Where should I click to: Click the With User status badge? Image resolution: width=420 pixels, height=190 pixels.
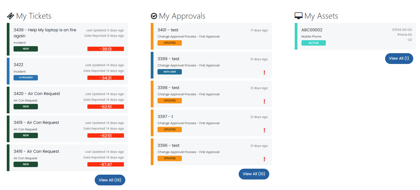click(170, 72)
